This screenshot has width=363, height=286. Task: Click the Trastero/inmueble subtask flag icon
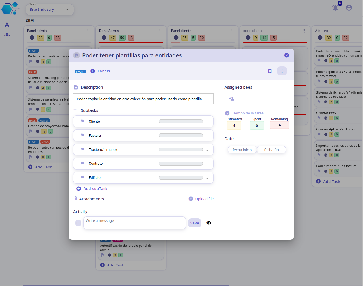pos(82,149)
